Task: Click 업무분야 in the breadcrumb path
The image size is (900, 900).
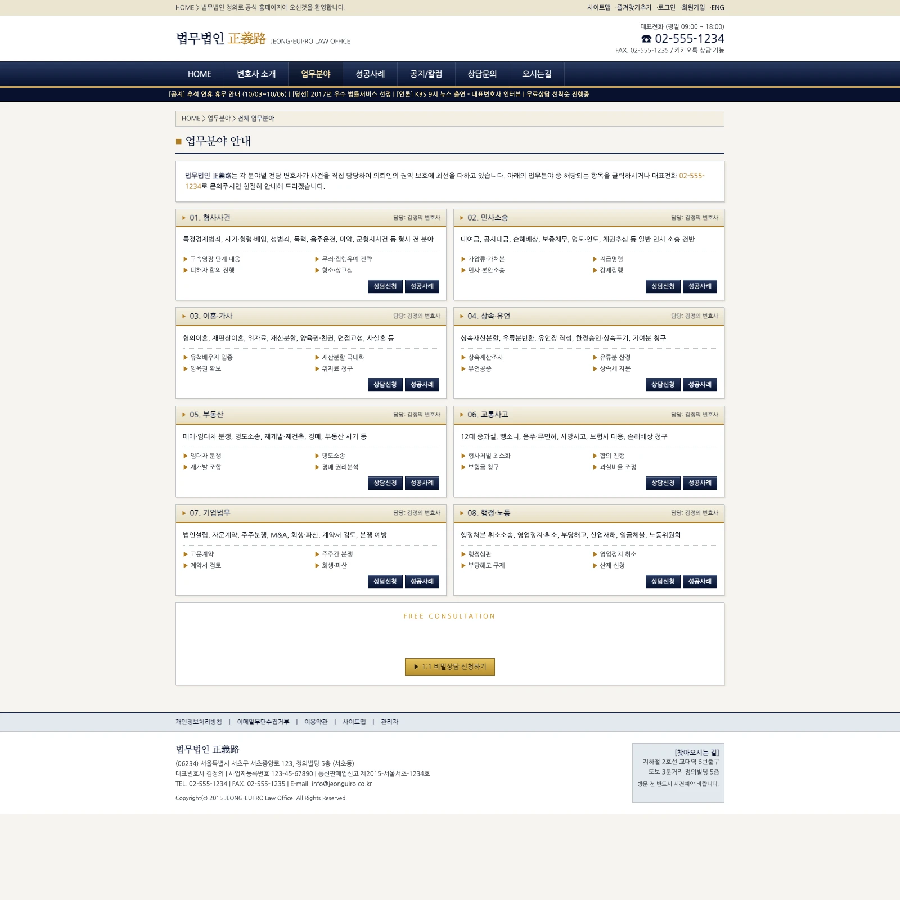Action: coord(219,119)
